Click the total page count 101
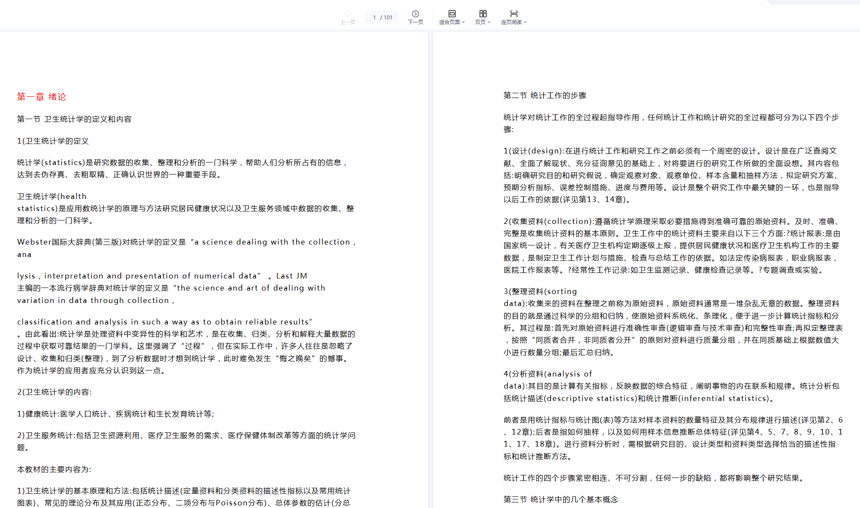The height and width of the screenshot is (508, 860). (388, 18)
